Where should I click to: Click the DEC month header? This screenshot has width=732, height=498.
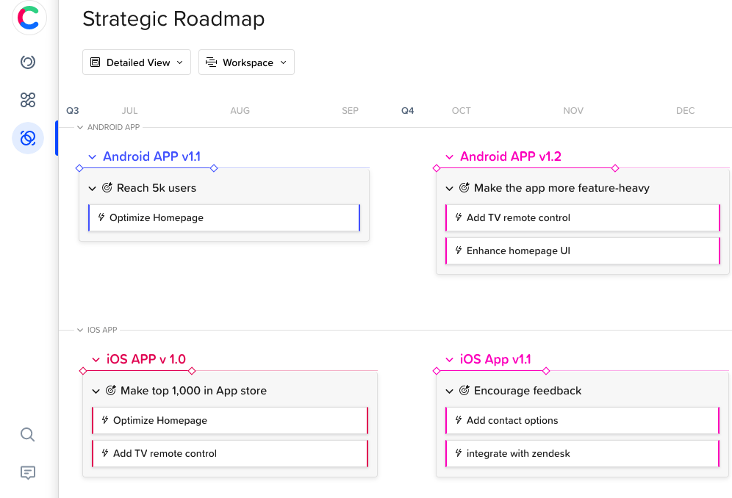tap(685, 111)
